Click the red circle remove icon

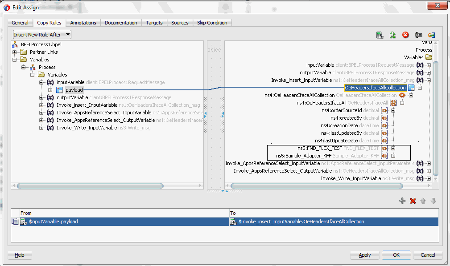(x=405, y=35)
